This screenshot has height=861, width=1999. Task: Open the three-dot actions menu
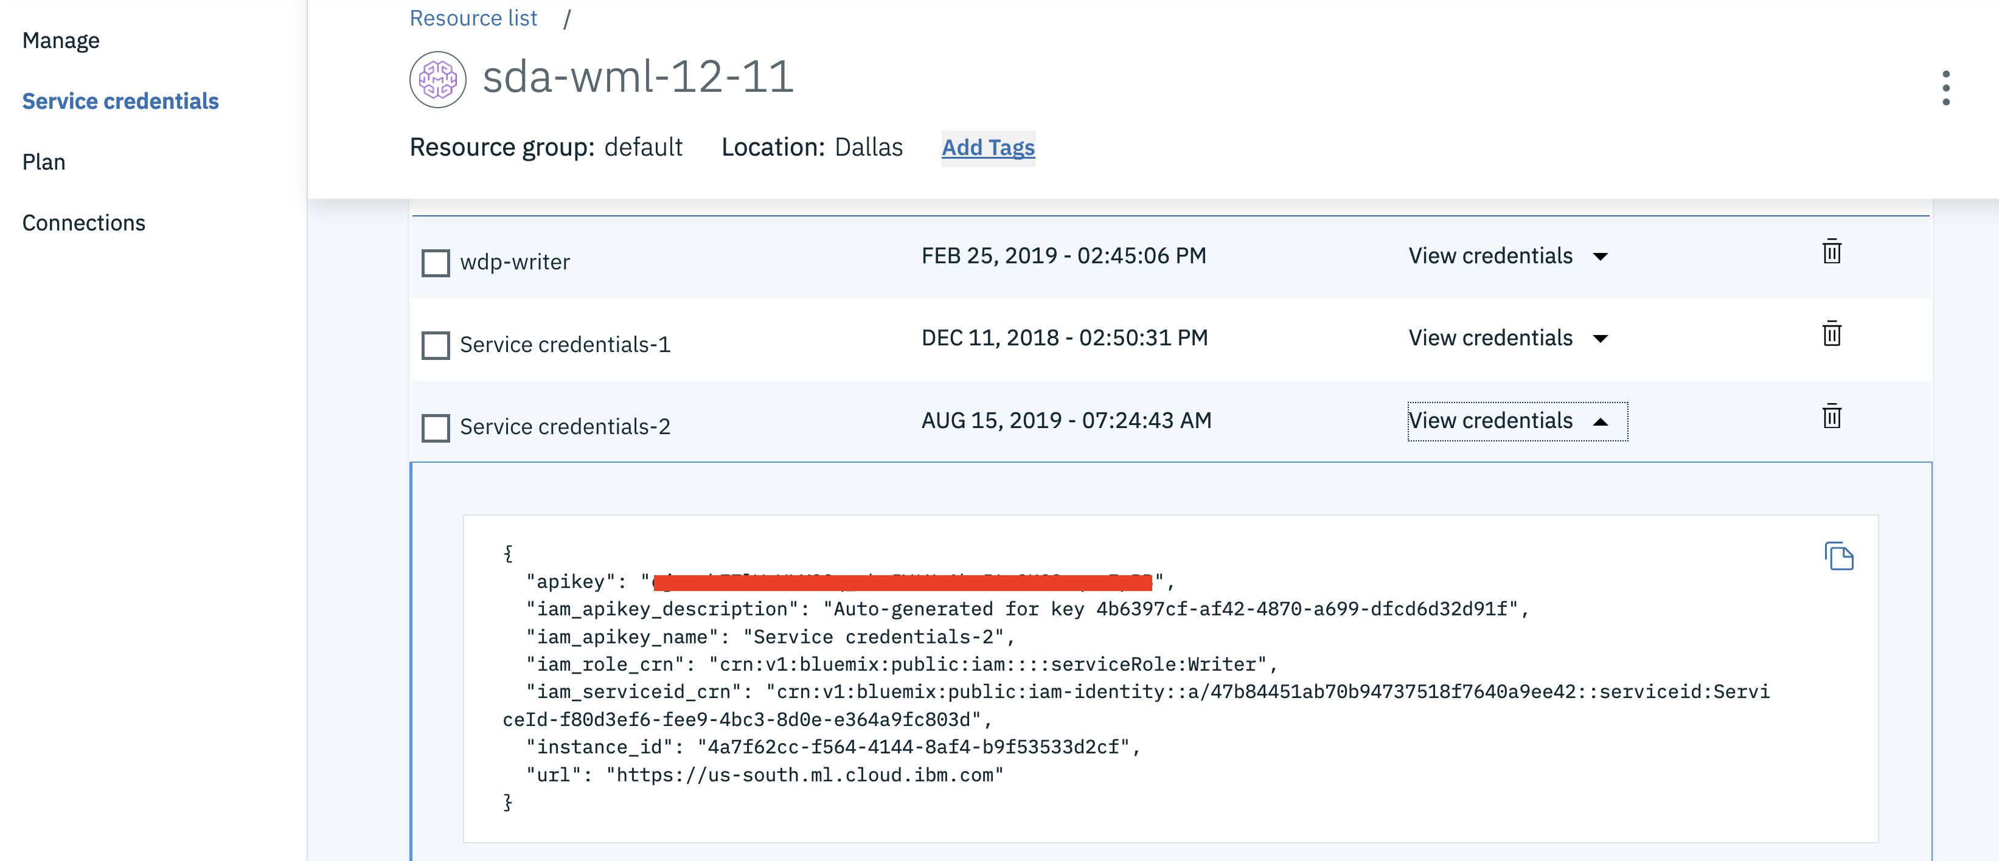point(1945,88)
